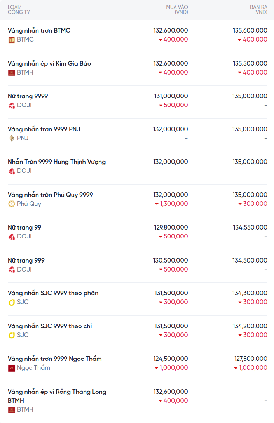274x423 pixels.
Task: Click the BTMH logo under Kim Gia Bảo
Action: pyautogui.click(x=12, y=73)
